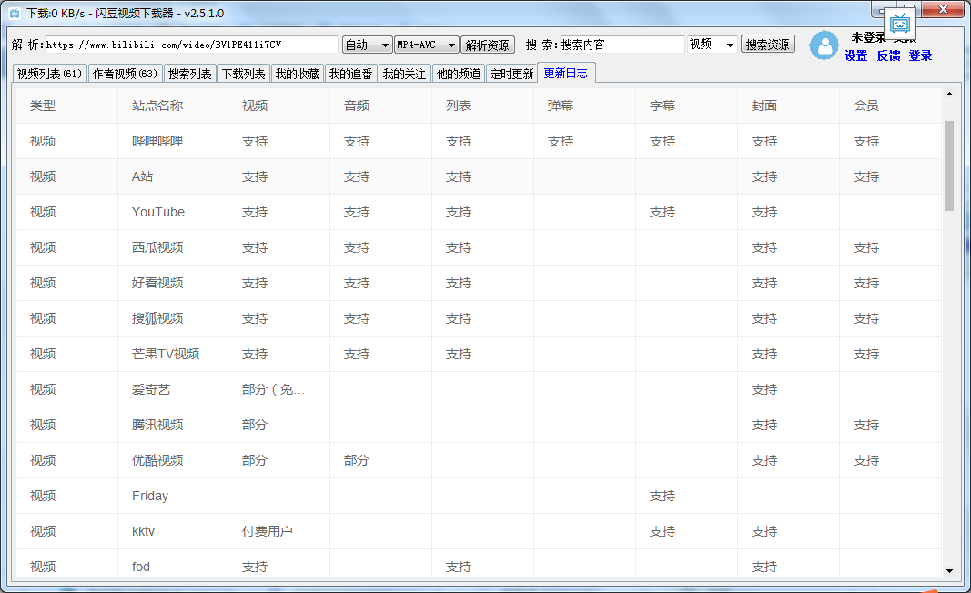Go to the 下载列表 tab
The image size is (971, 593).
point(243,74)
